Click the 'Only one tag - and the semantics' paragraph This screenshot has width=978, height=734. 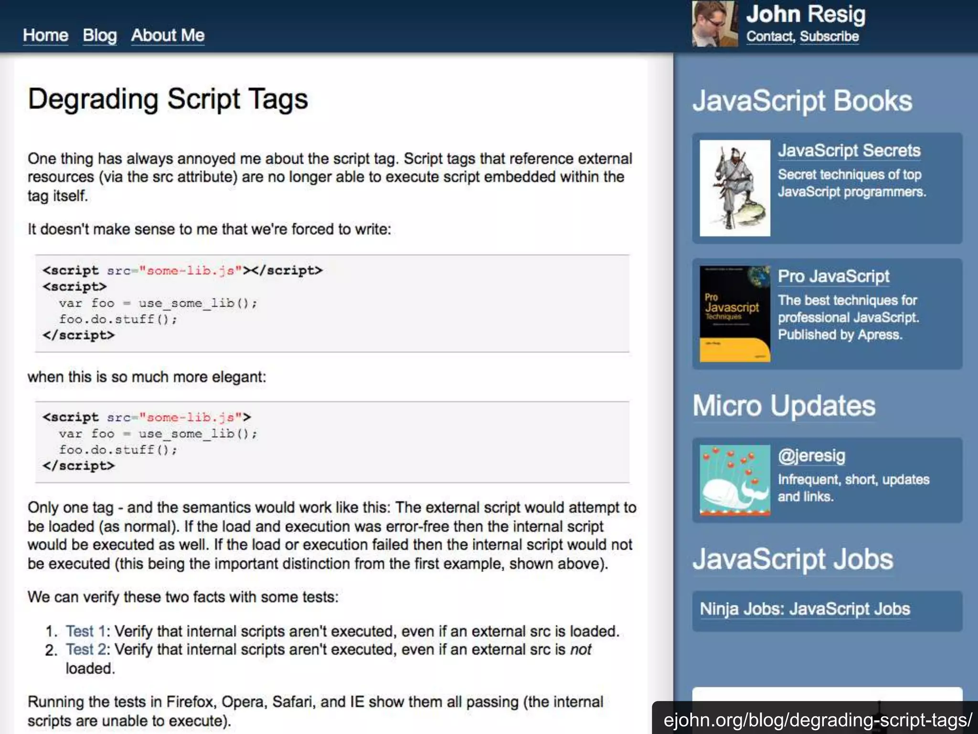332,535
